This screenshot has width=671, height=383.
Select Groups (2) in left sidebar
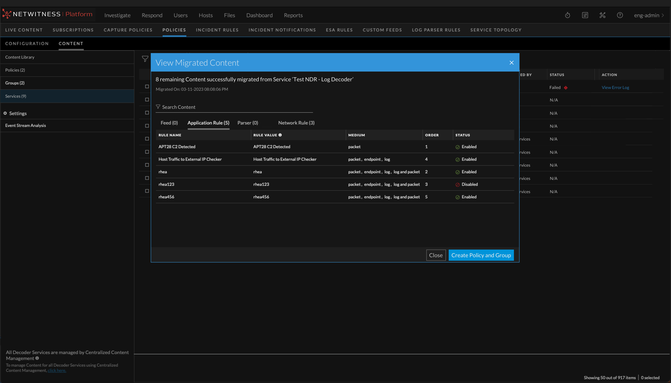tap(15, 83)
